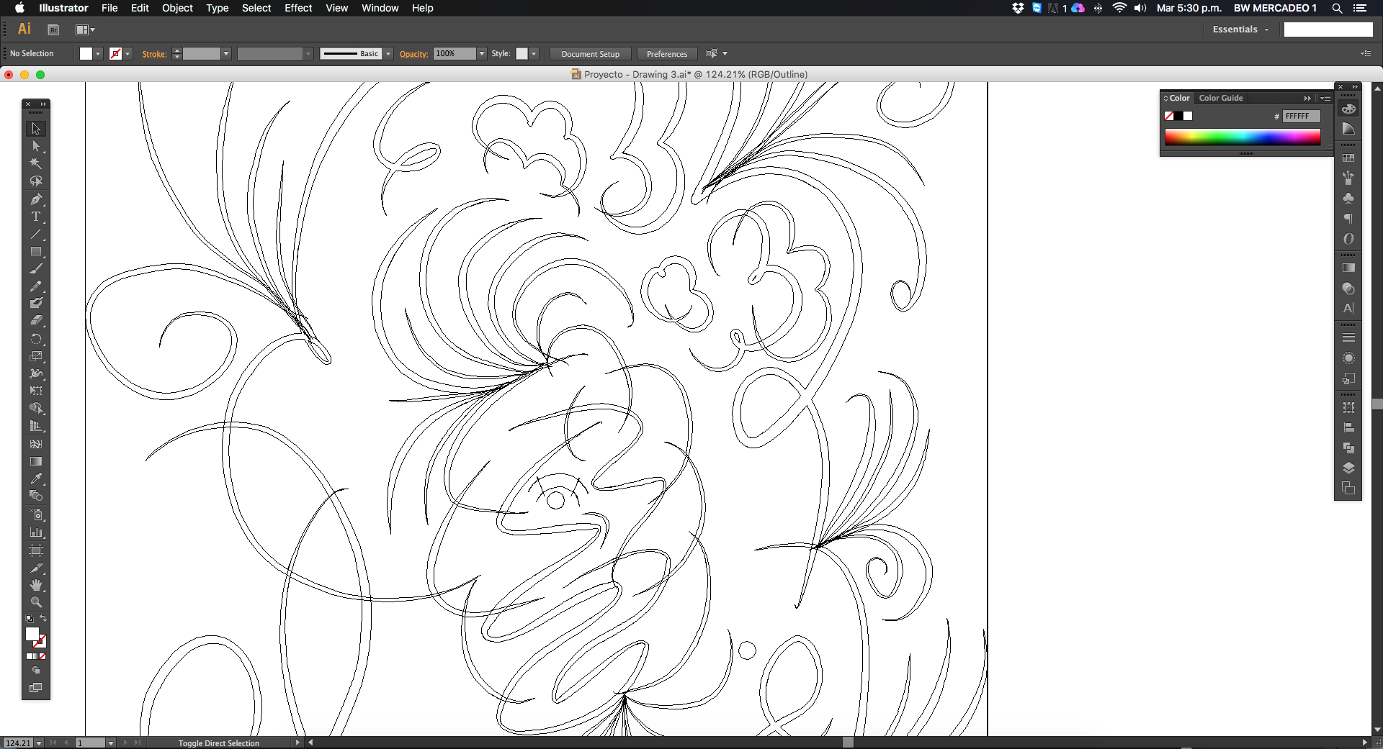Change screen mode at toolbox bottom
This screenshot has height=749, width=1383.
point(35,688)
